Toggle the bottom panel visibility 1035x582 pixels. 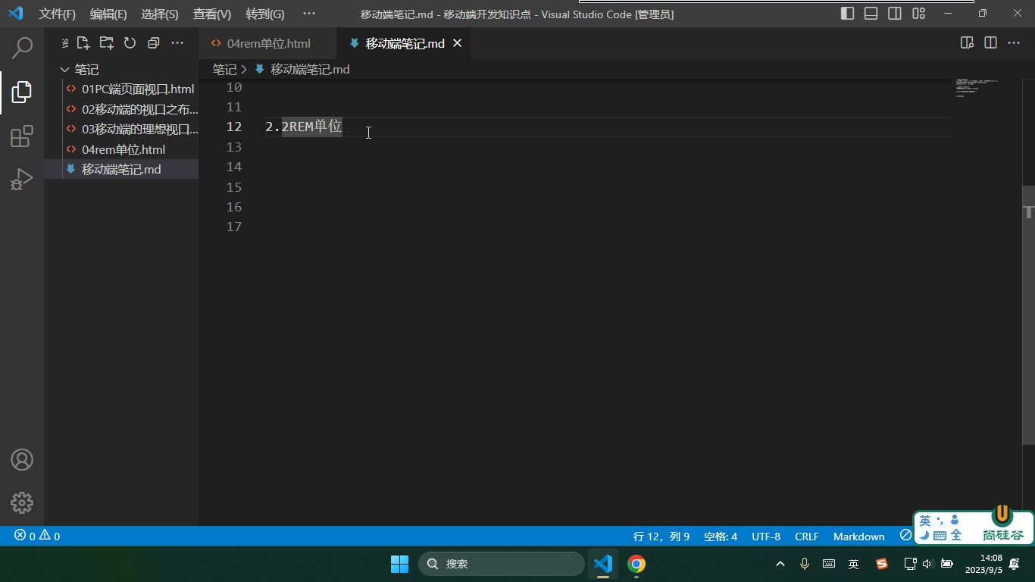[871, 14]
